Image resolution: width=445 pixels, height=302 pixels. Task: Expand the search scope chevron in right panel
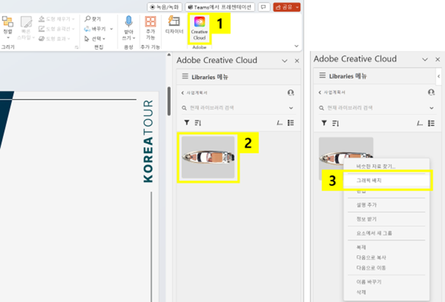tap(431, 108)
